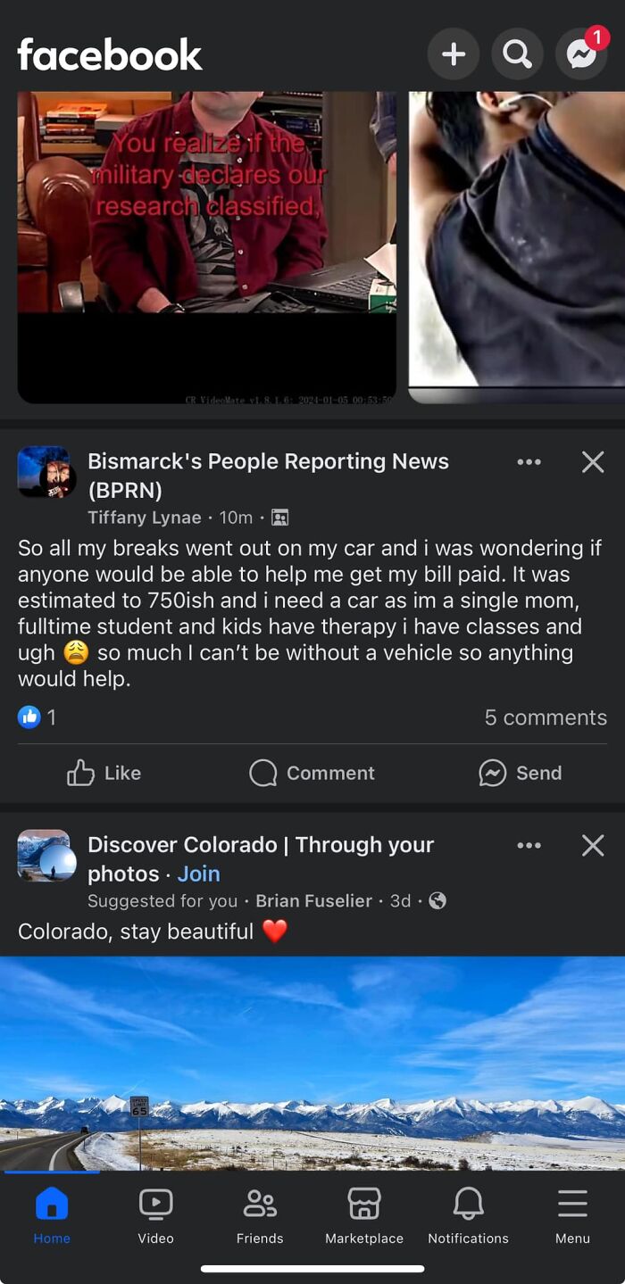Screen dimensions: 625x1284
Task: Tap the blue like reaction count icon
Action: click(29, 717)
